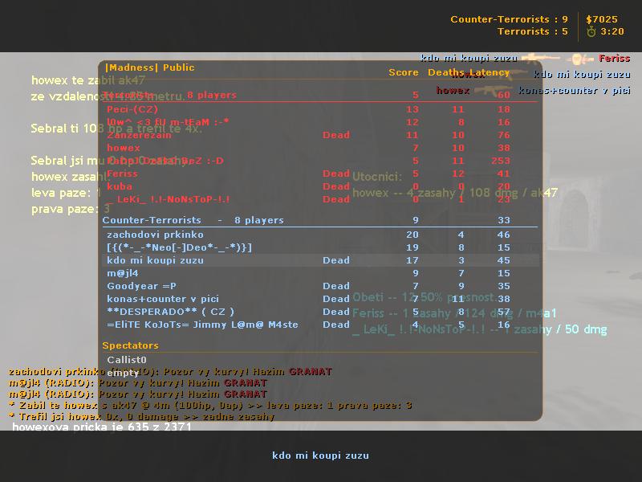
Task: Click the Obeti accuracy stats line
Action: tap(425, 297)
